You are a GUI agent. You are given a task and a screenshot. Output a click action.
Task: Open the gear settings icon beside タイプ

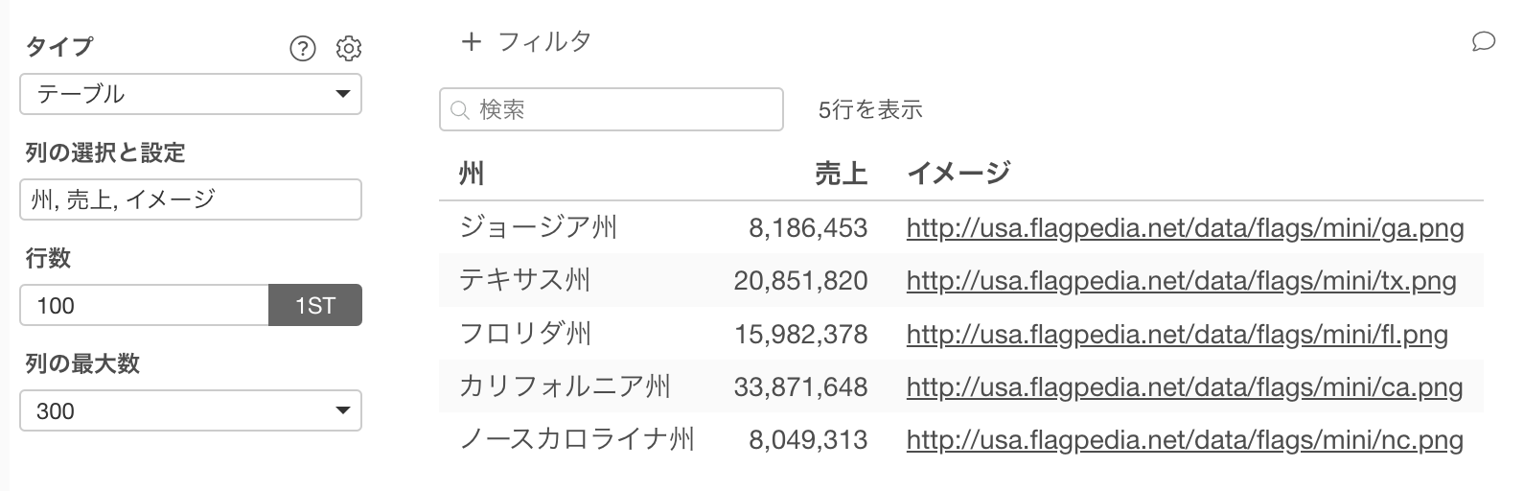pos(349,47)
